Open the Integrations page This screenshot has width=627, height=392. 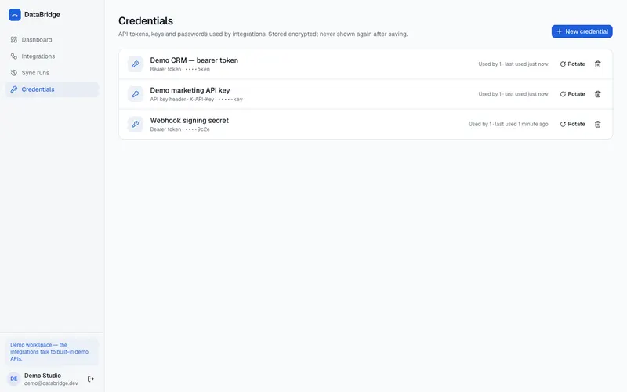click(x=52, y=56)
